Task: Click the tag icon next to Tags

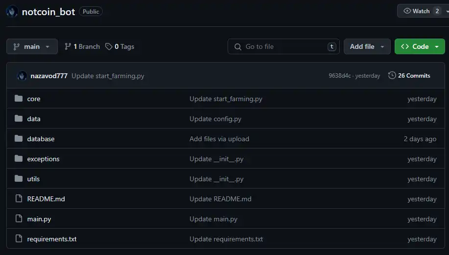Action: coord(109,47)
